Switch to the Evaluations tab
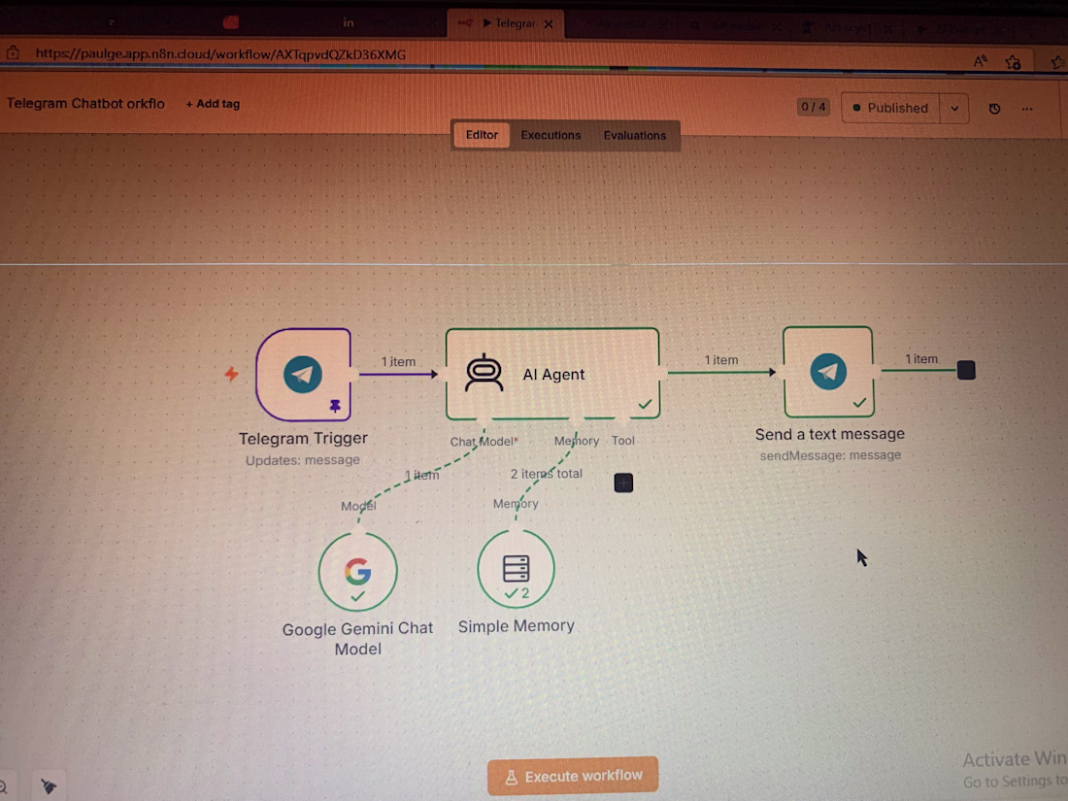This screenshot has width=1068, height=801. point(634,136)
